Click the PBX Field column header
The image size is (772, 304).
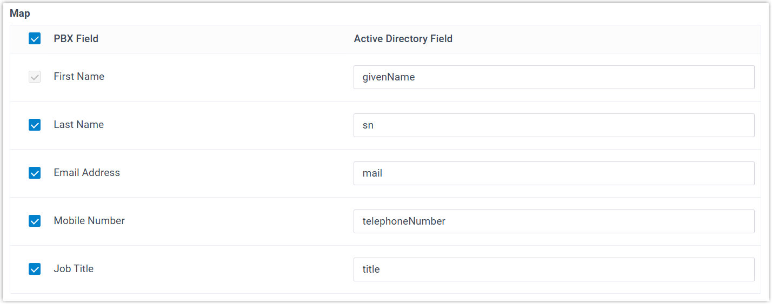point(76,39)
